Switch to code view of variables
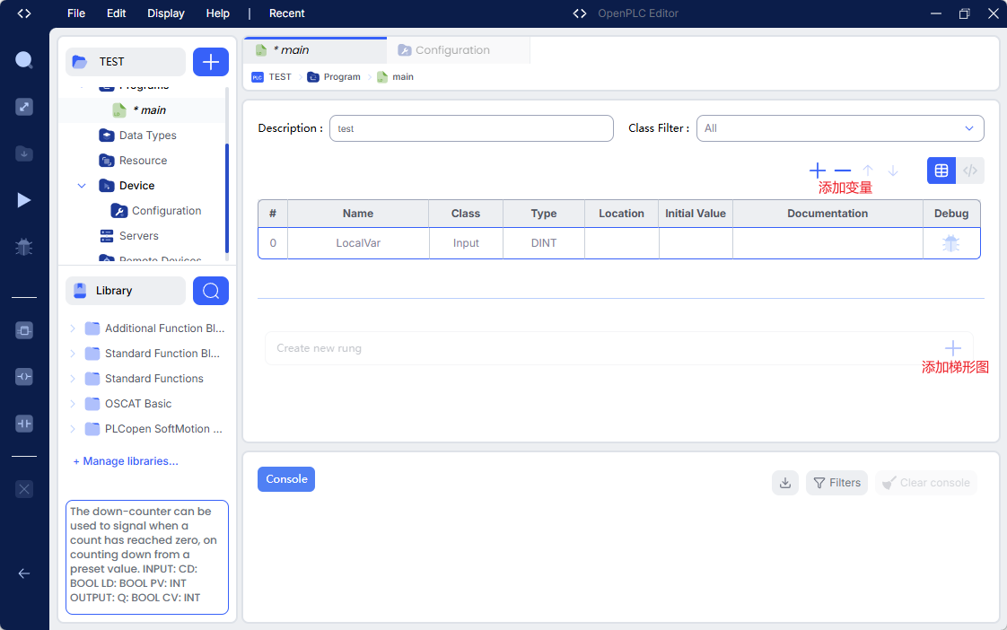Screen dimensions: 1007x630 coord(969,171)
